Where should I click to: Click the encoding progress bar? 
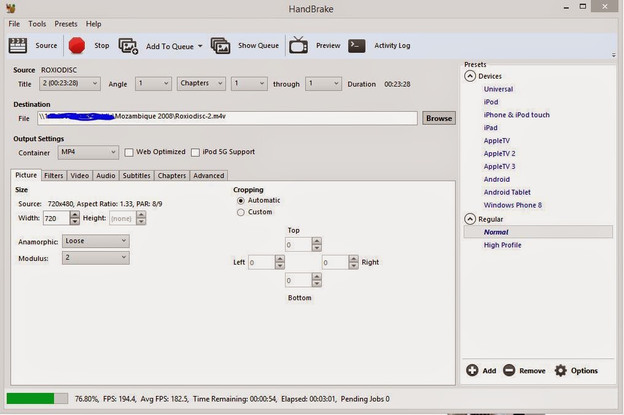pyautogui.click(x=37, y=398)
